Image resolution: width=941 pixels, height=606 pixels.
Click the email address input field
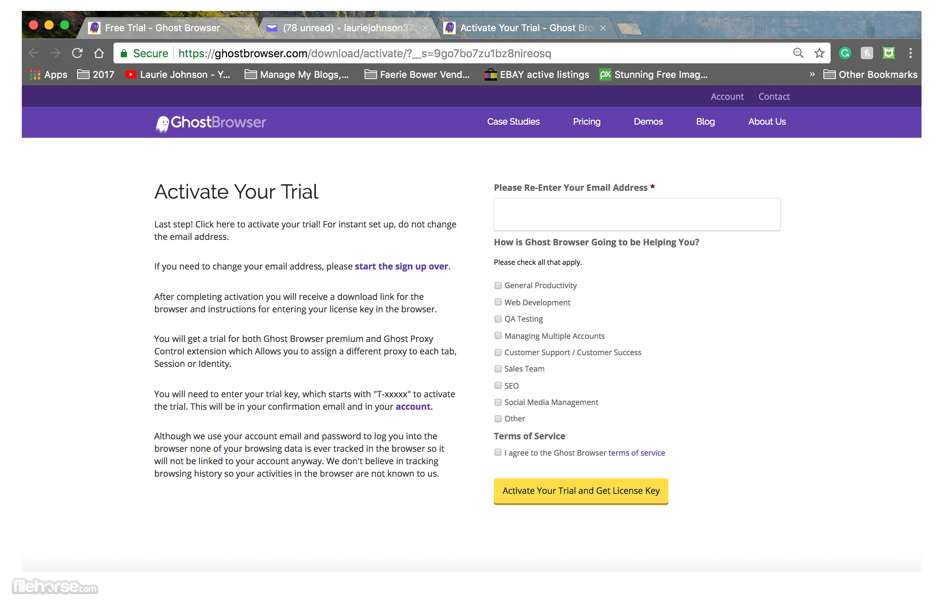point(637,215)
